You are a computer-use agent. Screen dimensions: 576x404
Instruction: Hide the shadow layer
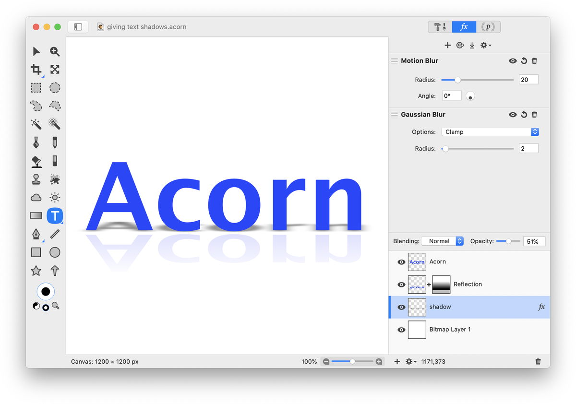(x=402, y=307)
